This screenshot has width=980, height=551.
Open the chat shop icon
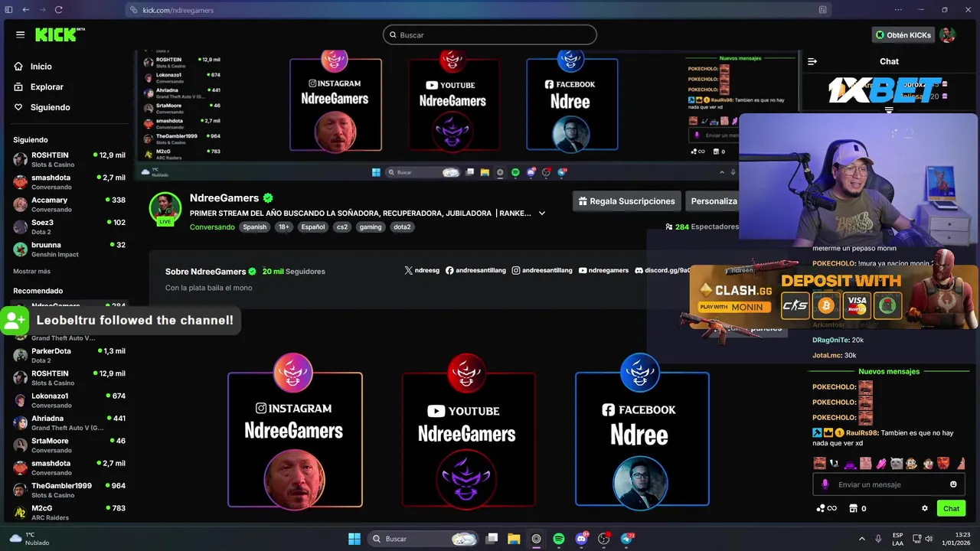[853, 508]
